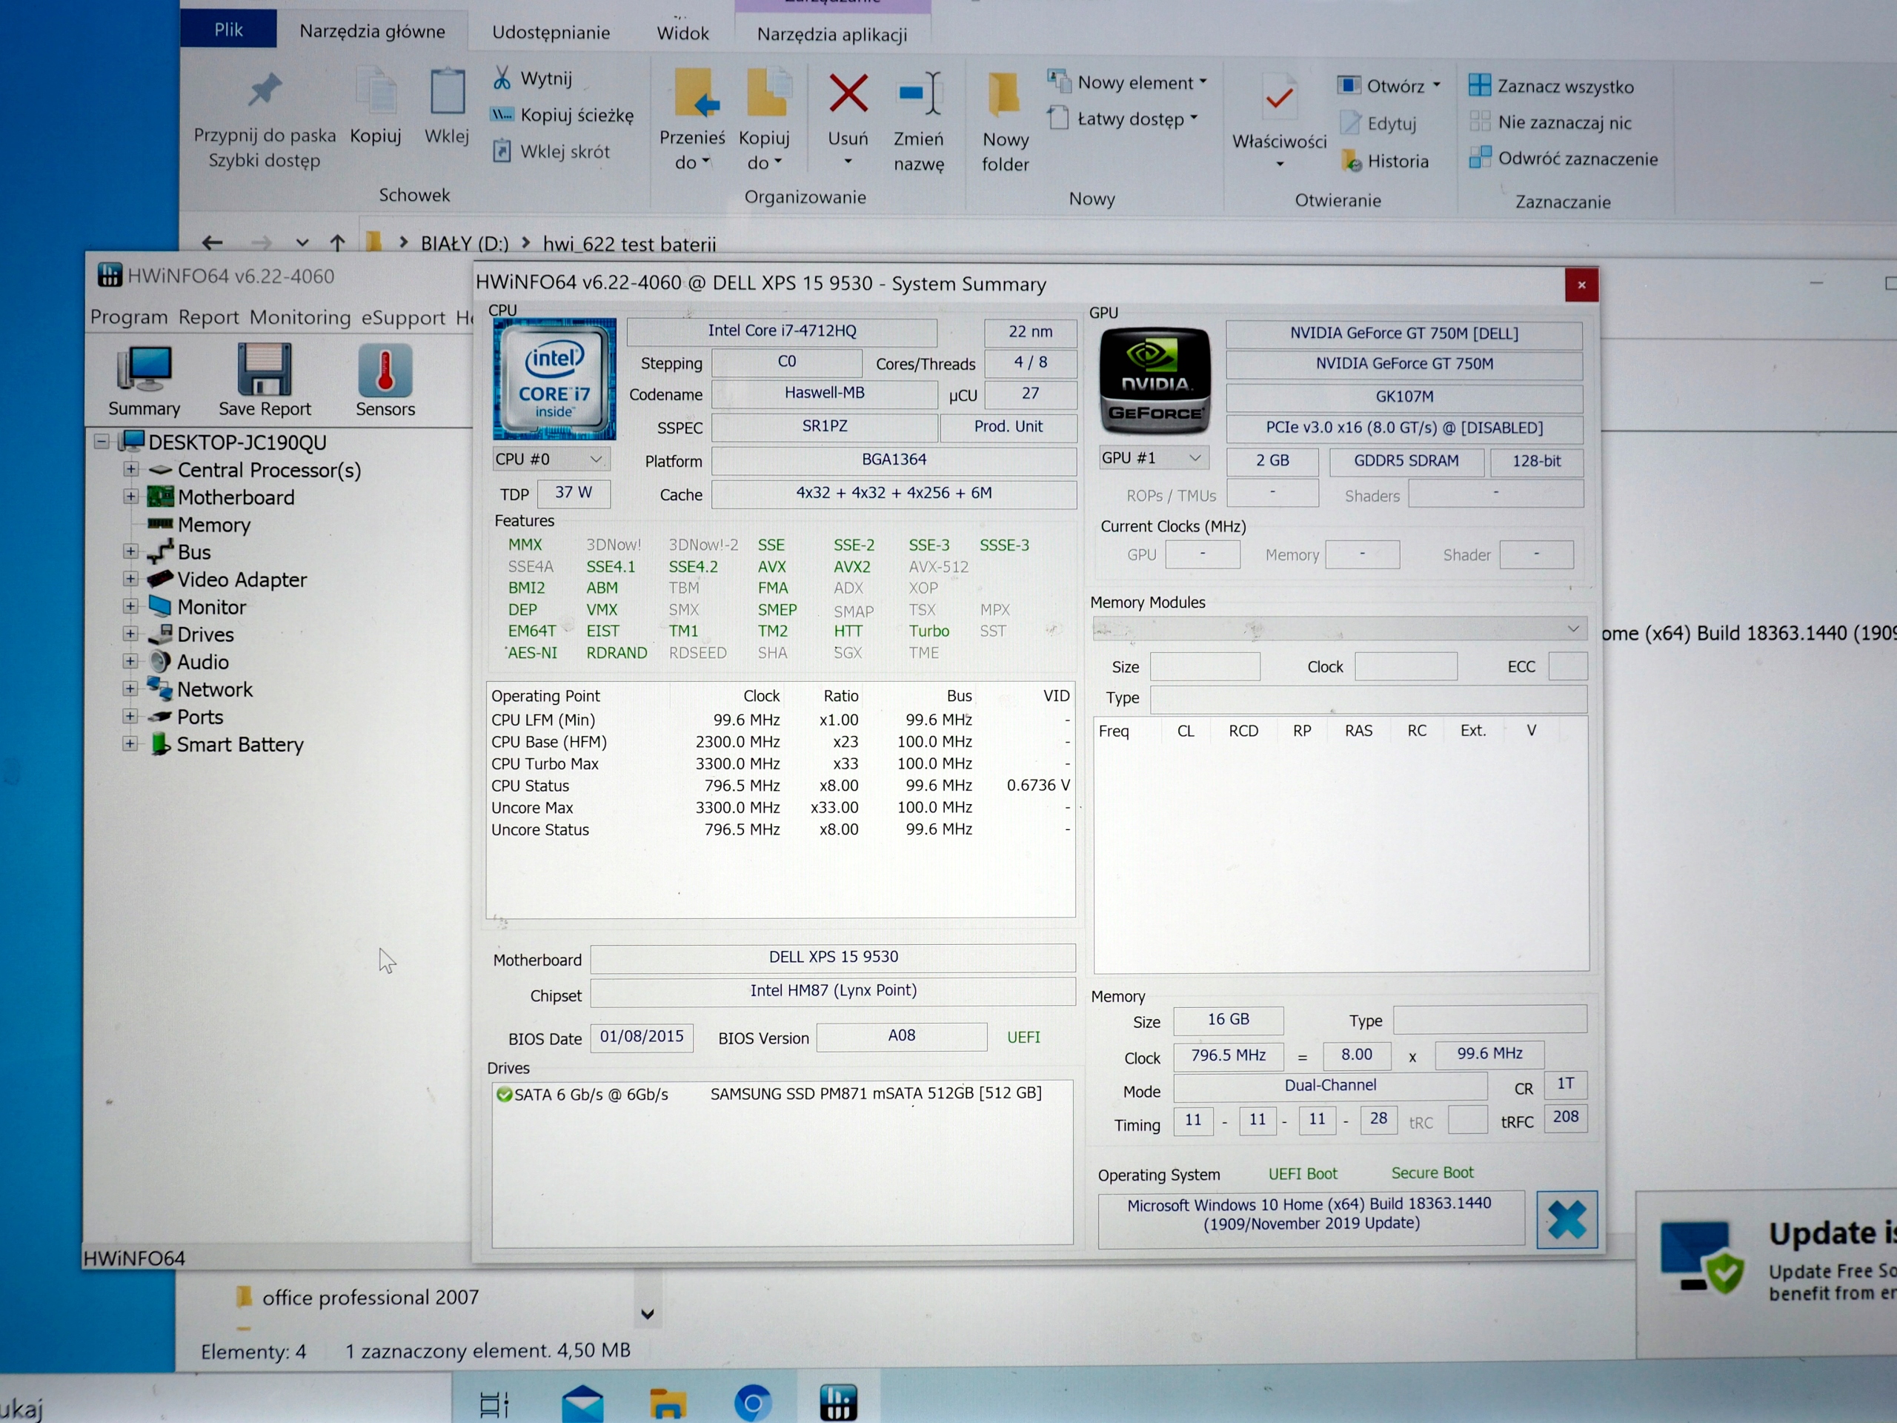Expand the Video Adapter tree node
The height and width of the screenshot is (1423, 1897).
click(x=130, y=579)
